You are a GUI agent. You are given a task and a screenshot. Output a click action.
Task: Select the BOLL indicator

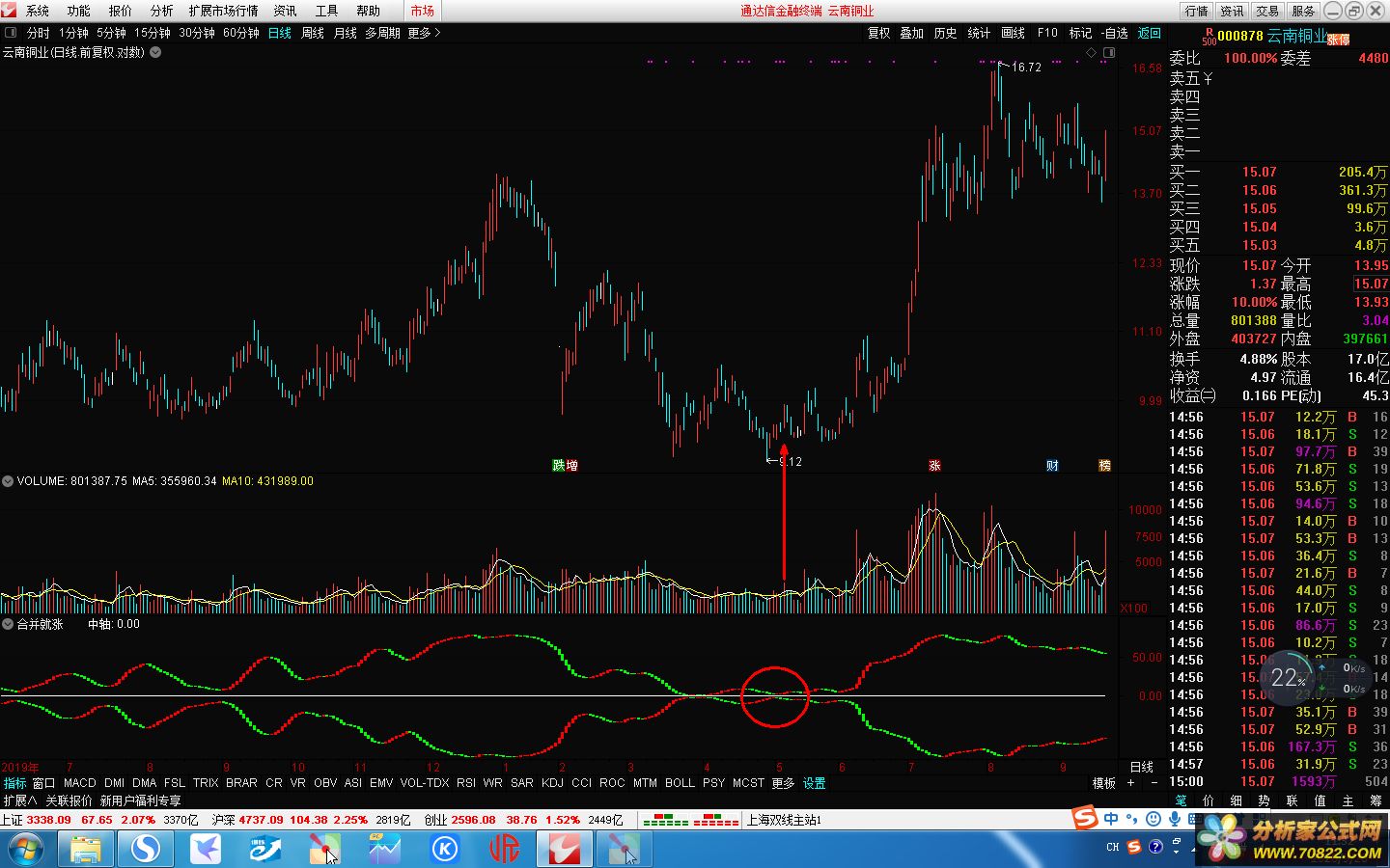[x=680, y=783]
